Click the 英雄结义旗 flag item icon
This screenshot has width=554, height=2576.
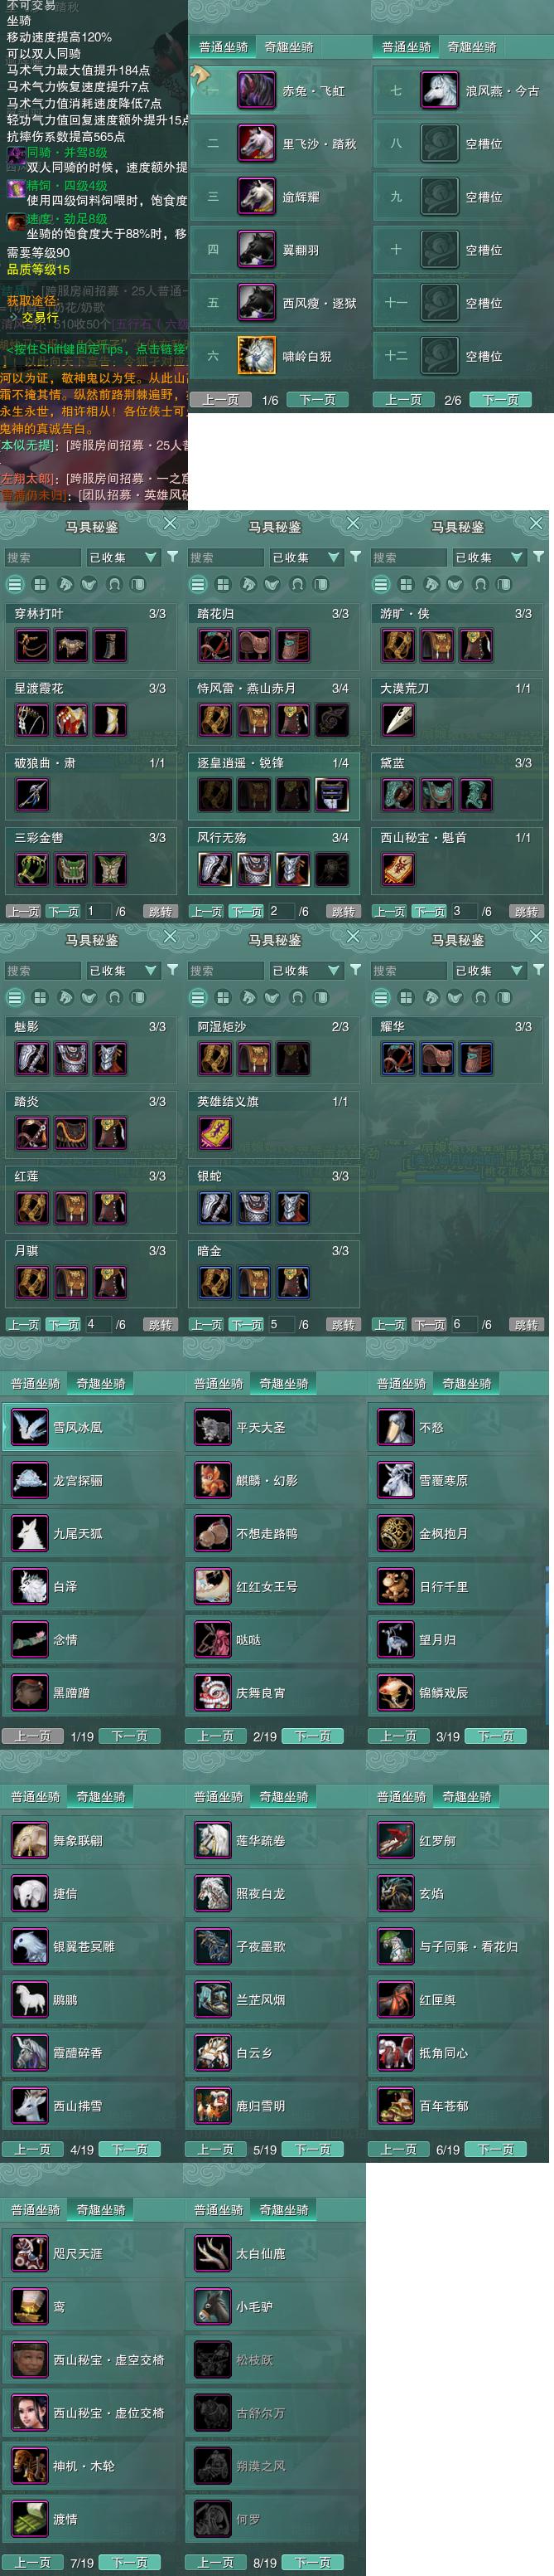click(214, 1133)
